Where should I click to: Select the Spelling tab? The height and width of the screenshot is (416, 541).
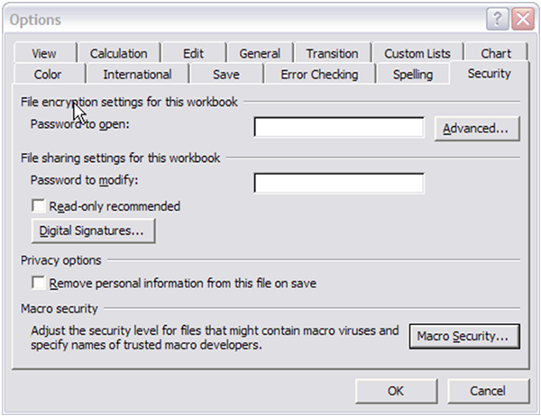413,75
